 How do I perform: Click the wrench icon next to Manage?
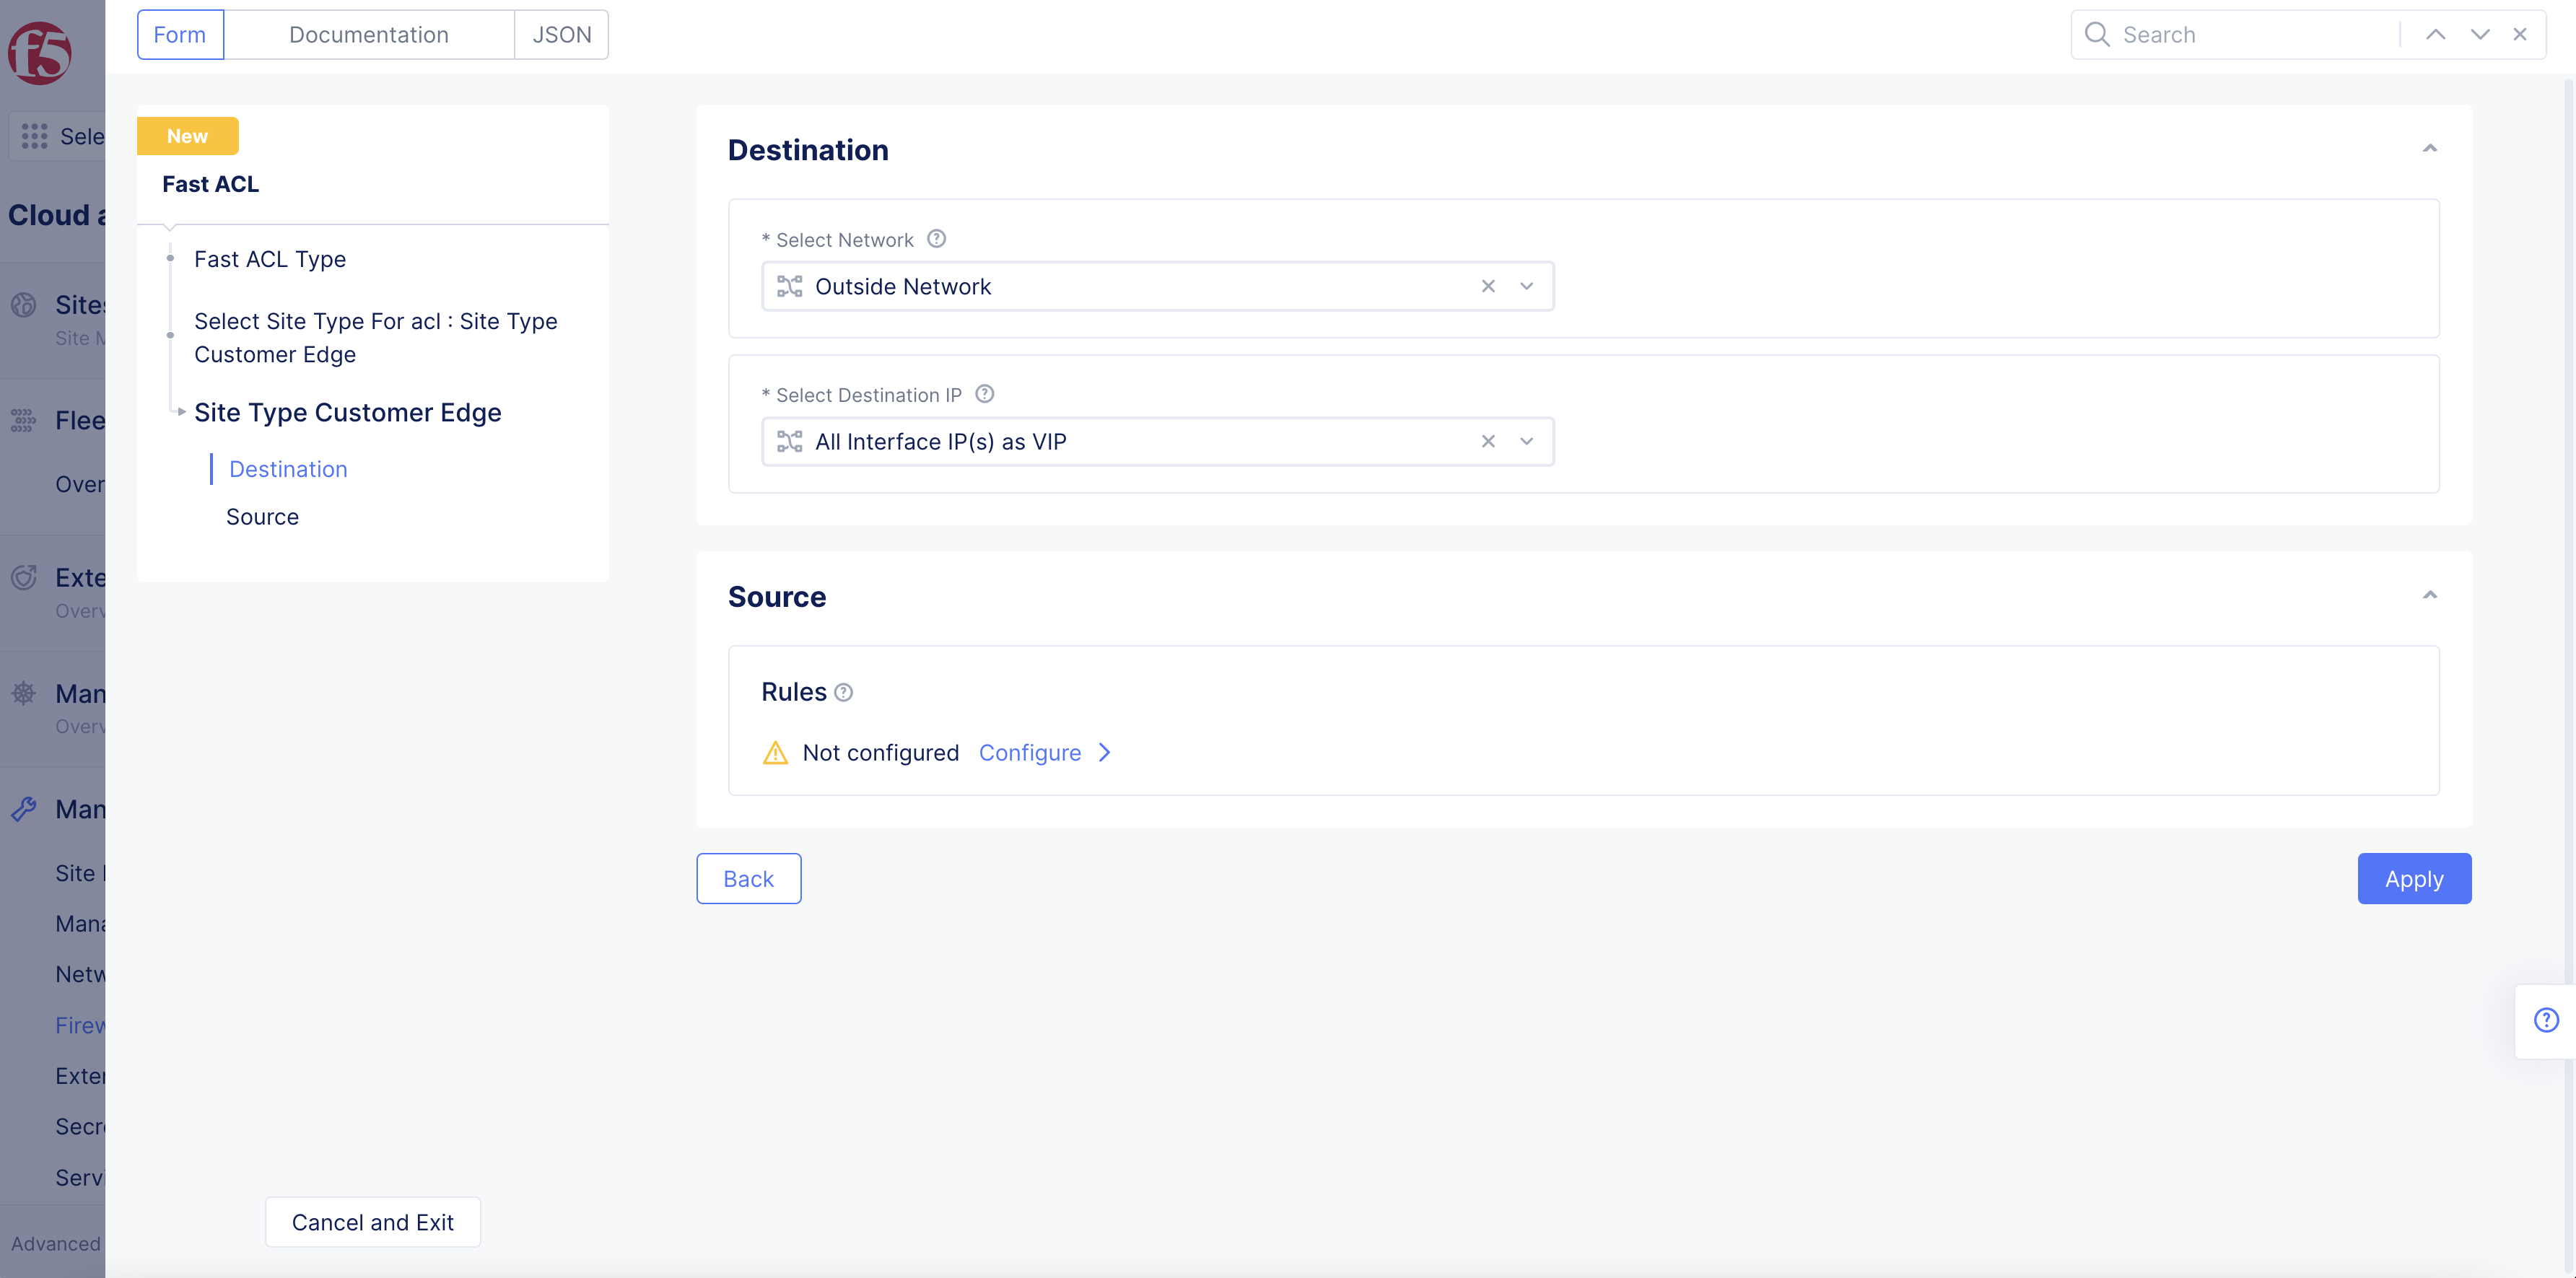click(x=24, y=808)
